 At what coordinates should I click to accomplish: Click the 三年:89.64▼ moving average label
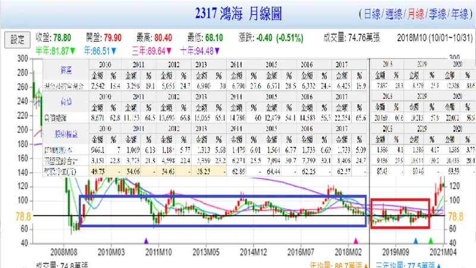point(152,51)
